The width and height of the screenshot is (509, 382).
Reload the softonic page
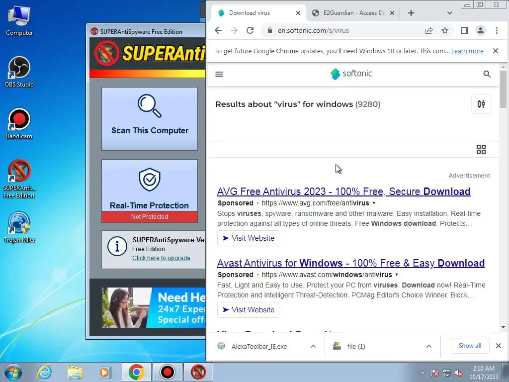250,30
